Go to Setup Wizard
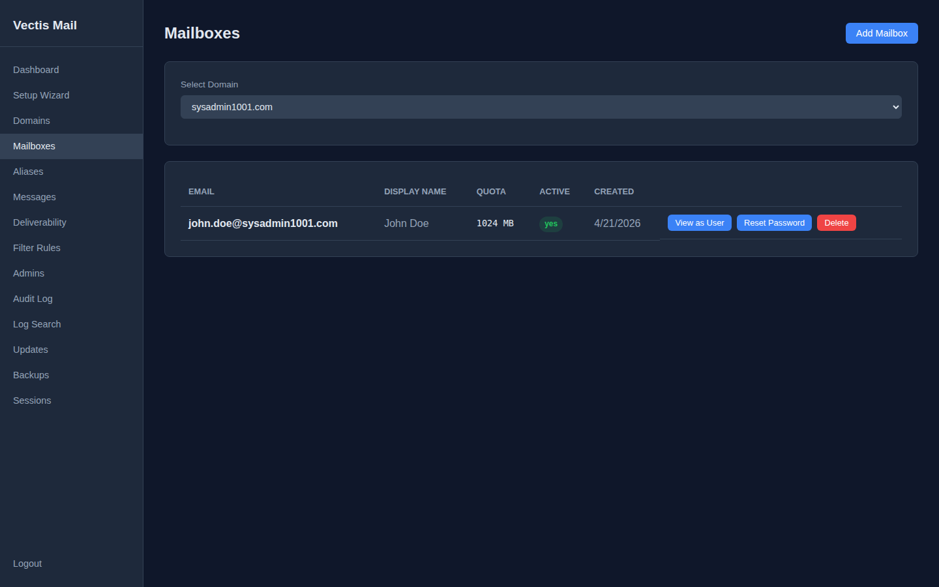Screen dimensions: 939x587 [x=71, y=95]
